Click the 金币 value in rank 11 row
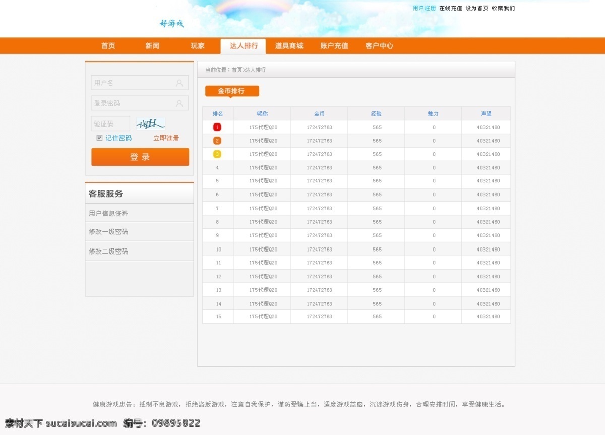Viewport: 605px width, 435px height. point(319,263)
